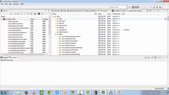Click the Start OpenGL Trace icon
The image size is (169, 95).
pyautogui.click(x=45, y=14)
